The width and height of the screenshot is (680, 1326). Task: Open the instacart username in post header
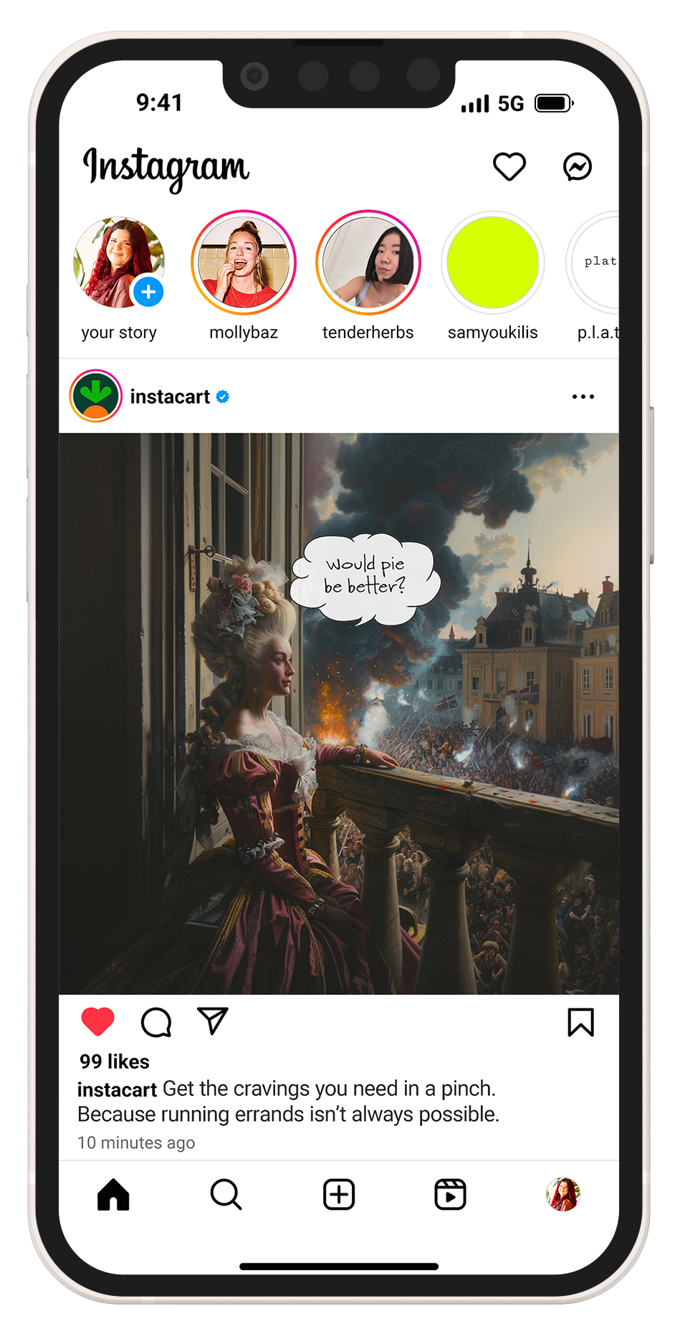tap(170, 397)
